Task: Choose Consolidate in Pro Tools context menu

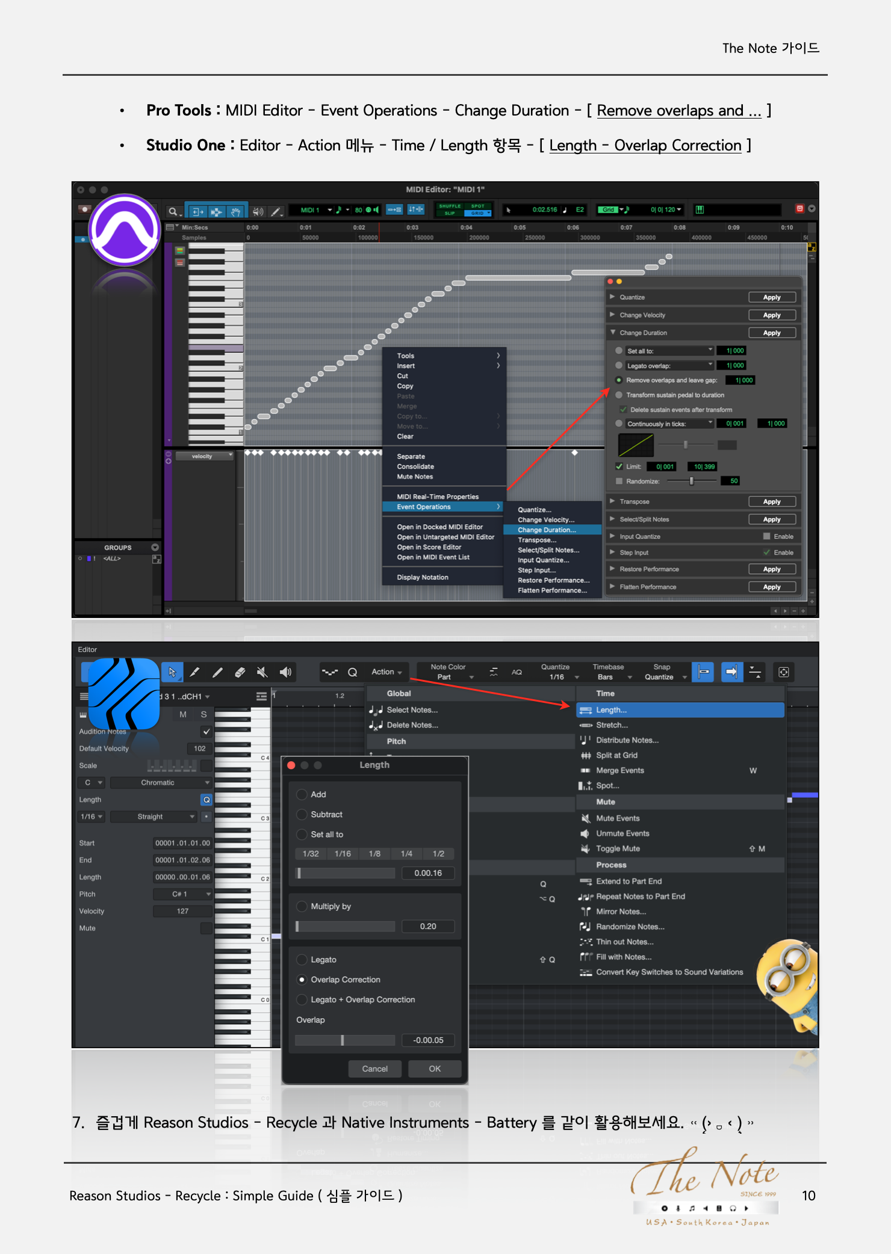Action: click(x=415, y=466)
